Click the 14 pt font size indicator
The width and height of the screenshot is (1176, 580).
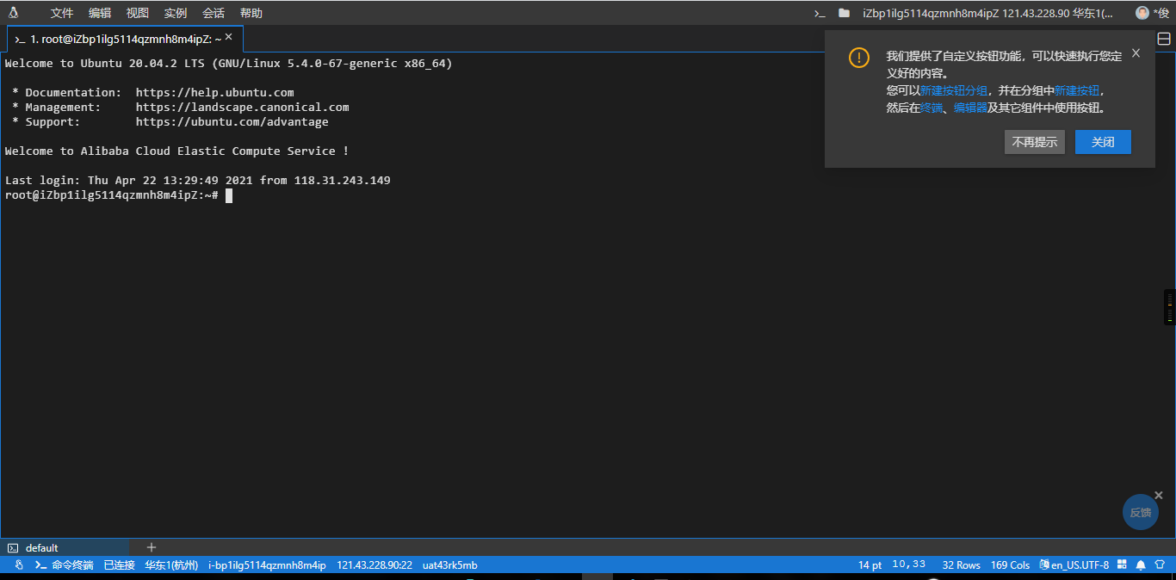[x=870, y=565]
